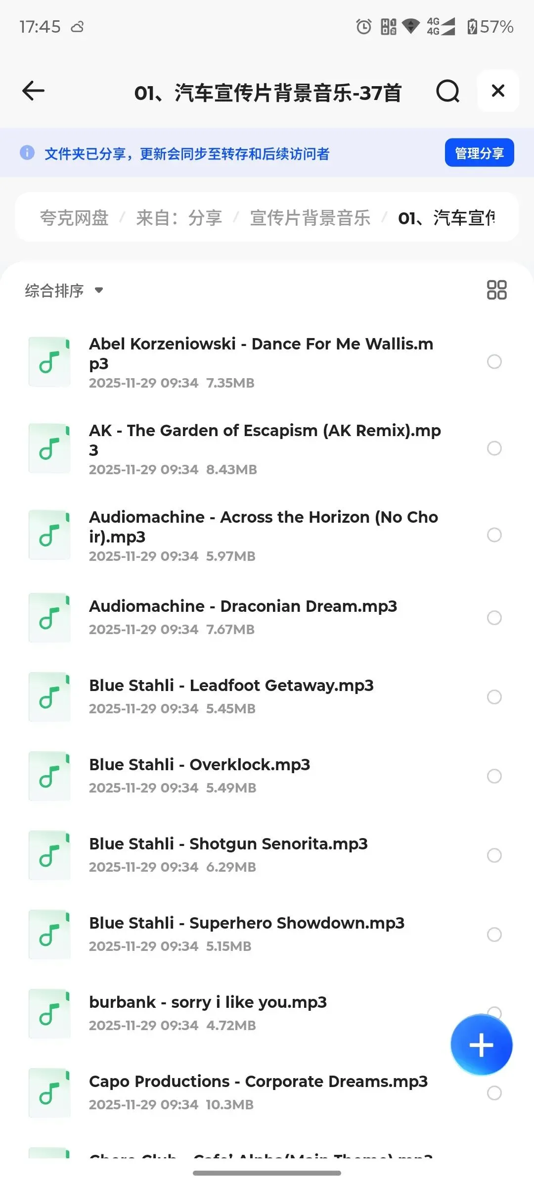Screen dimensions: 534x1188
Task: Go to 宣传片背景音乐 breadcrumb folder
Action: point(310,218)
